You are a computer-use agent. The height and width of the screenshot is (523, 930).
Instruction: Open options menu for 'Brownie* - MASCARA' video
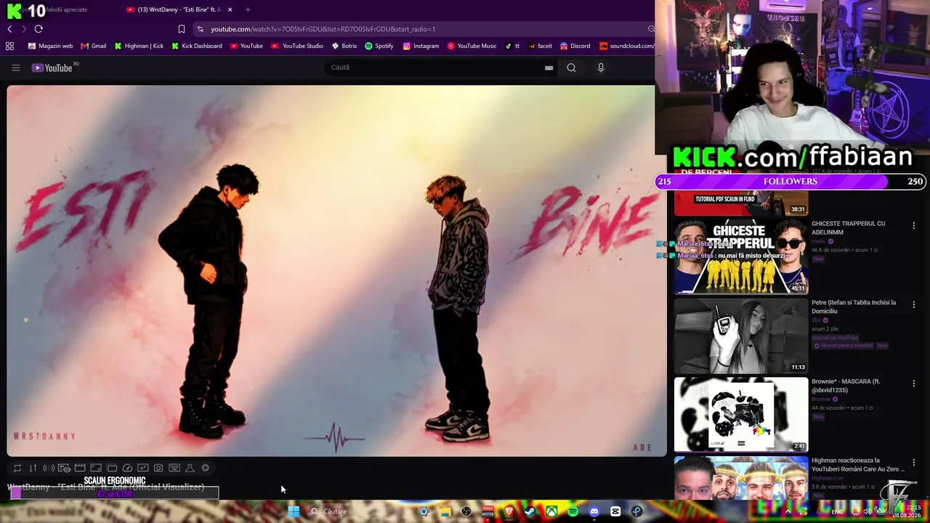coord(913,384)
